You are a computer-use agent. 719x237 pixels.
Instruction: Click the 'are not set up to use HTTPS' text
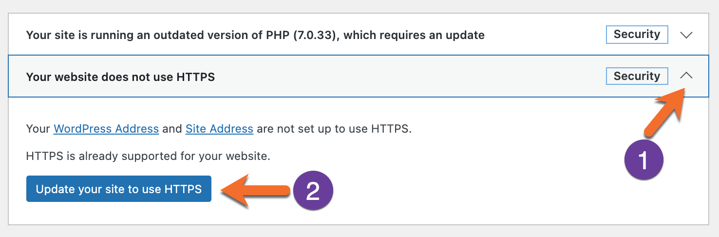pyautogui.click(x=334, y=129)
